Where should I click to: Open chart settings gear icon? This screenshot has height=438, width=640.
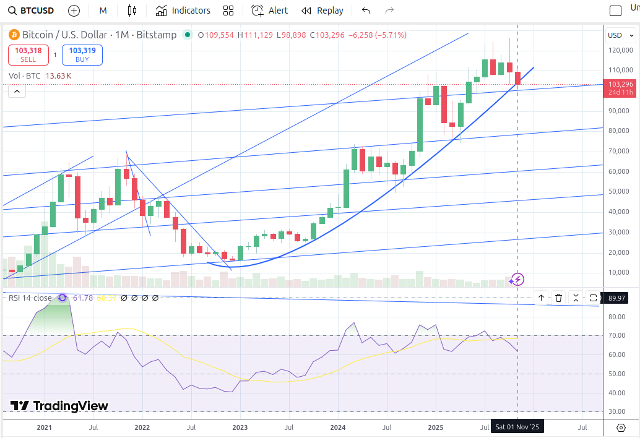pyautogui.click(x=621, y=428)
